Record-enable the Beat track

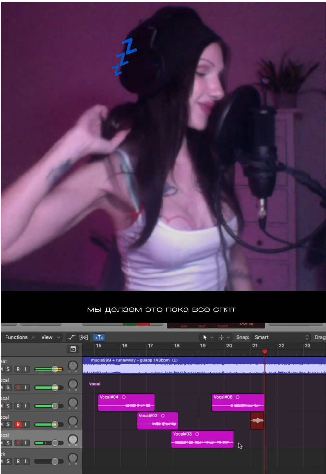pos(18,369)
